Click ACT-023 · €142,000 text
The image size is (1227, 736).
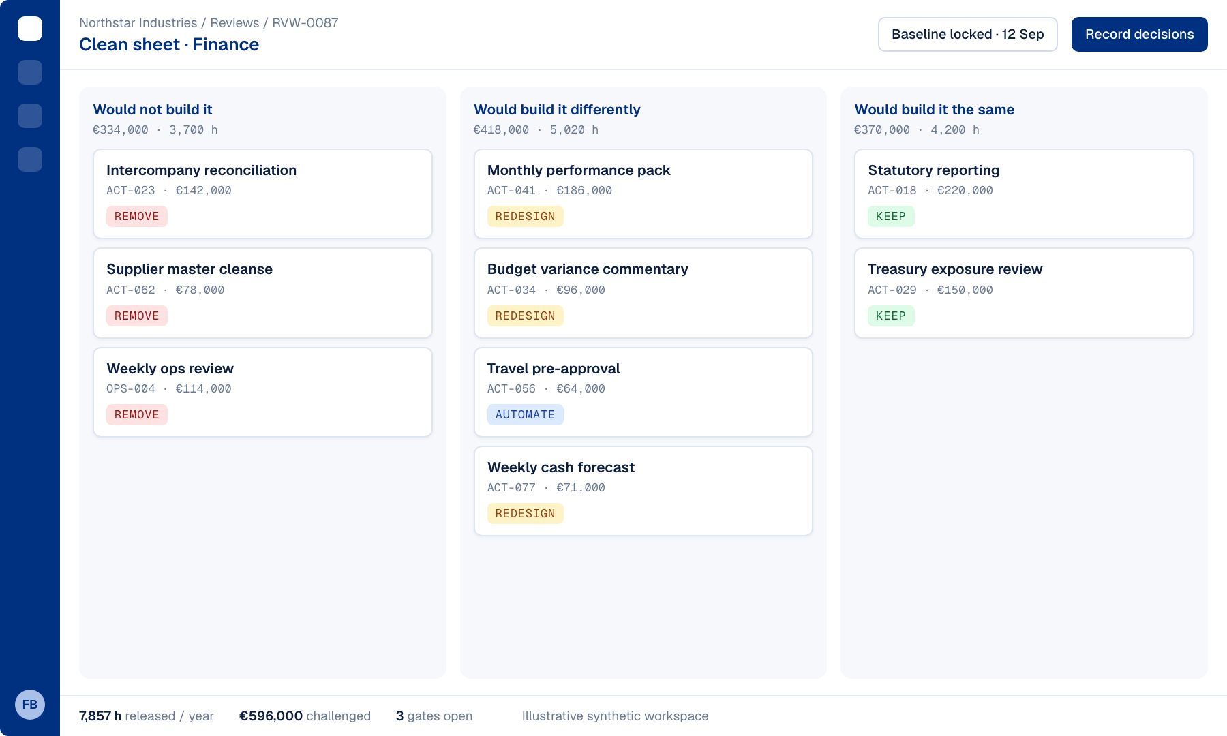click(x=169, y=191)
